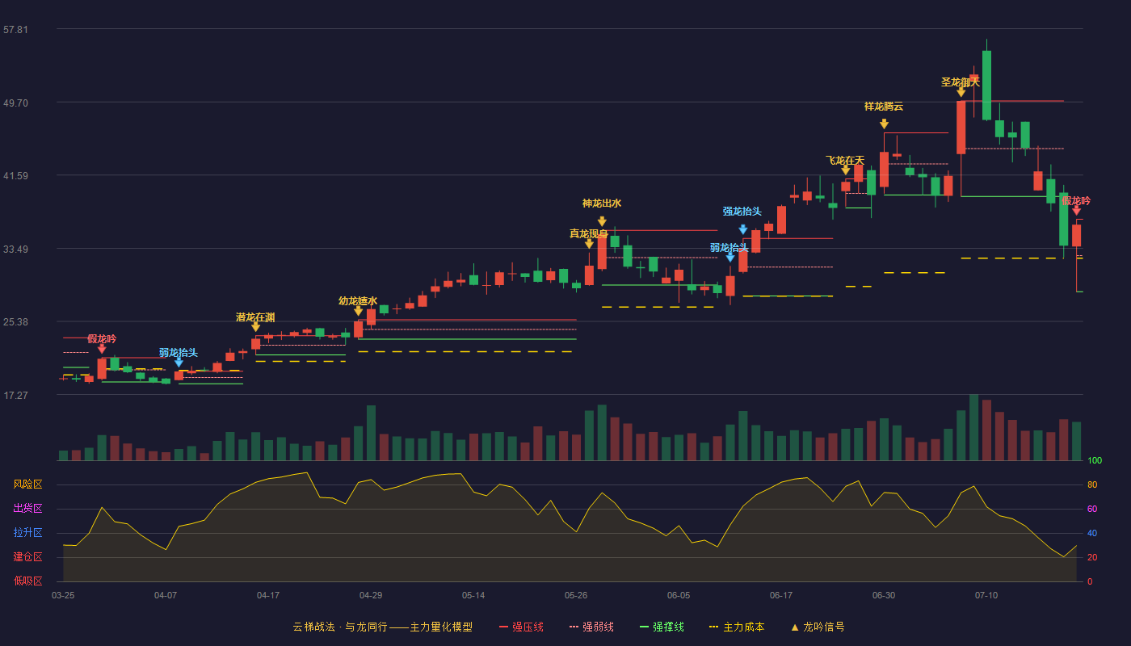The width and height of the screenshot is (1131, 646).
Task: Click the 飞龙在天 signal label text
Action: click(845, 160)
